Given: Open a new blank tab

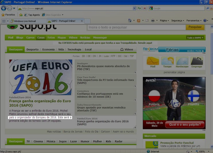Looking at the screenshot, I should [x=87, y=21].
